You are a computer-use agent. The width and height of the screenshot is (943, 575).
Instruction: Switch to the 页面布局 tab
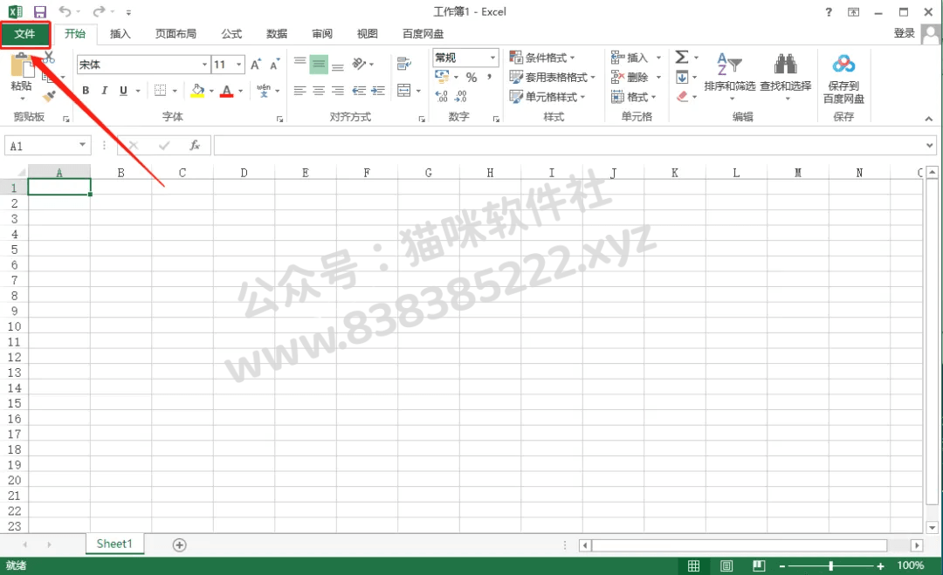pos(176,34)
